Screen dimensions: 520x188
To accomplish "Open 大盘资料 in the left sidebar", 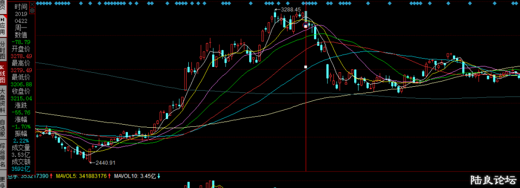I will point(3,101).
